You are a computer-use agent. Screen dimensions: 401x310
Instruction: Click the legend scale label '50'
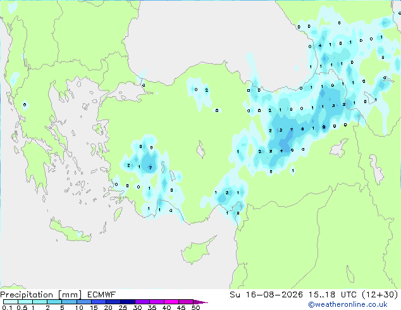(x=195, y=307)
